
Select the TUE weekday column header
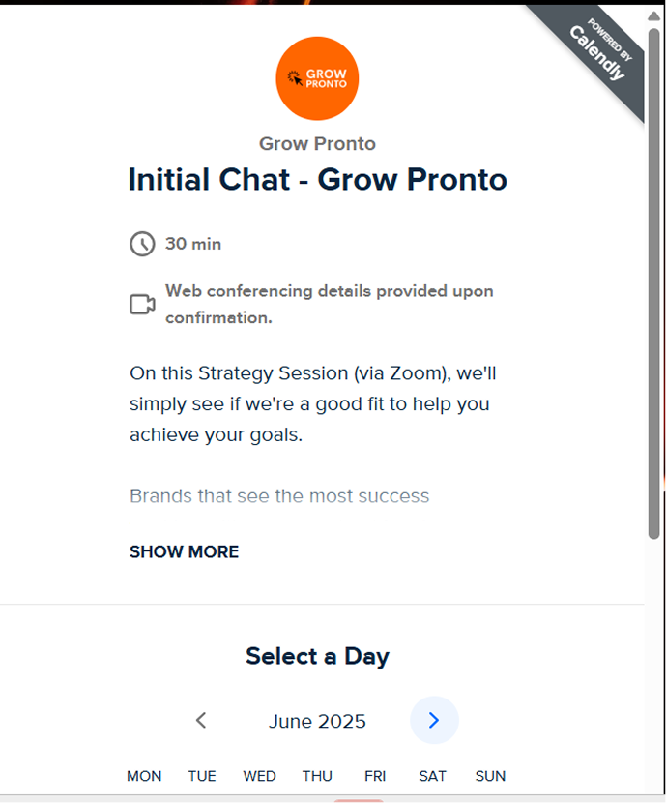coord(202,776)
